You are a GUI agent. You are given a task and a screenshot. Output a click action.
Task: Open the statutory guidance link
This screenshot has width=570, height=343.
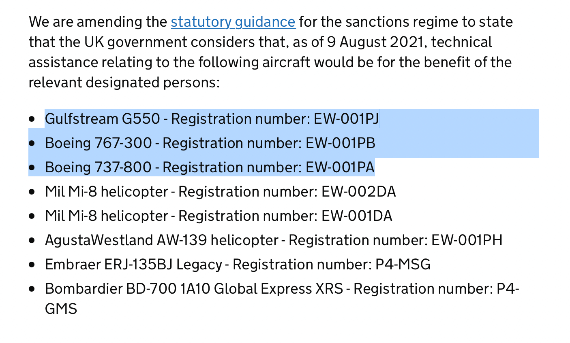[x=233, y=22]
